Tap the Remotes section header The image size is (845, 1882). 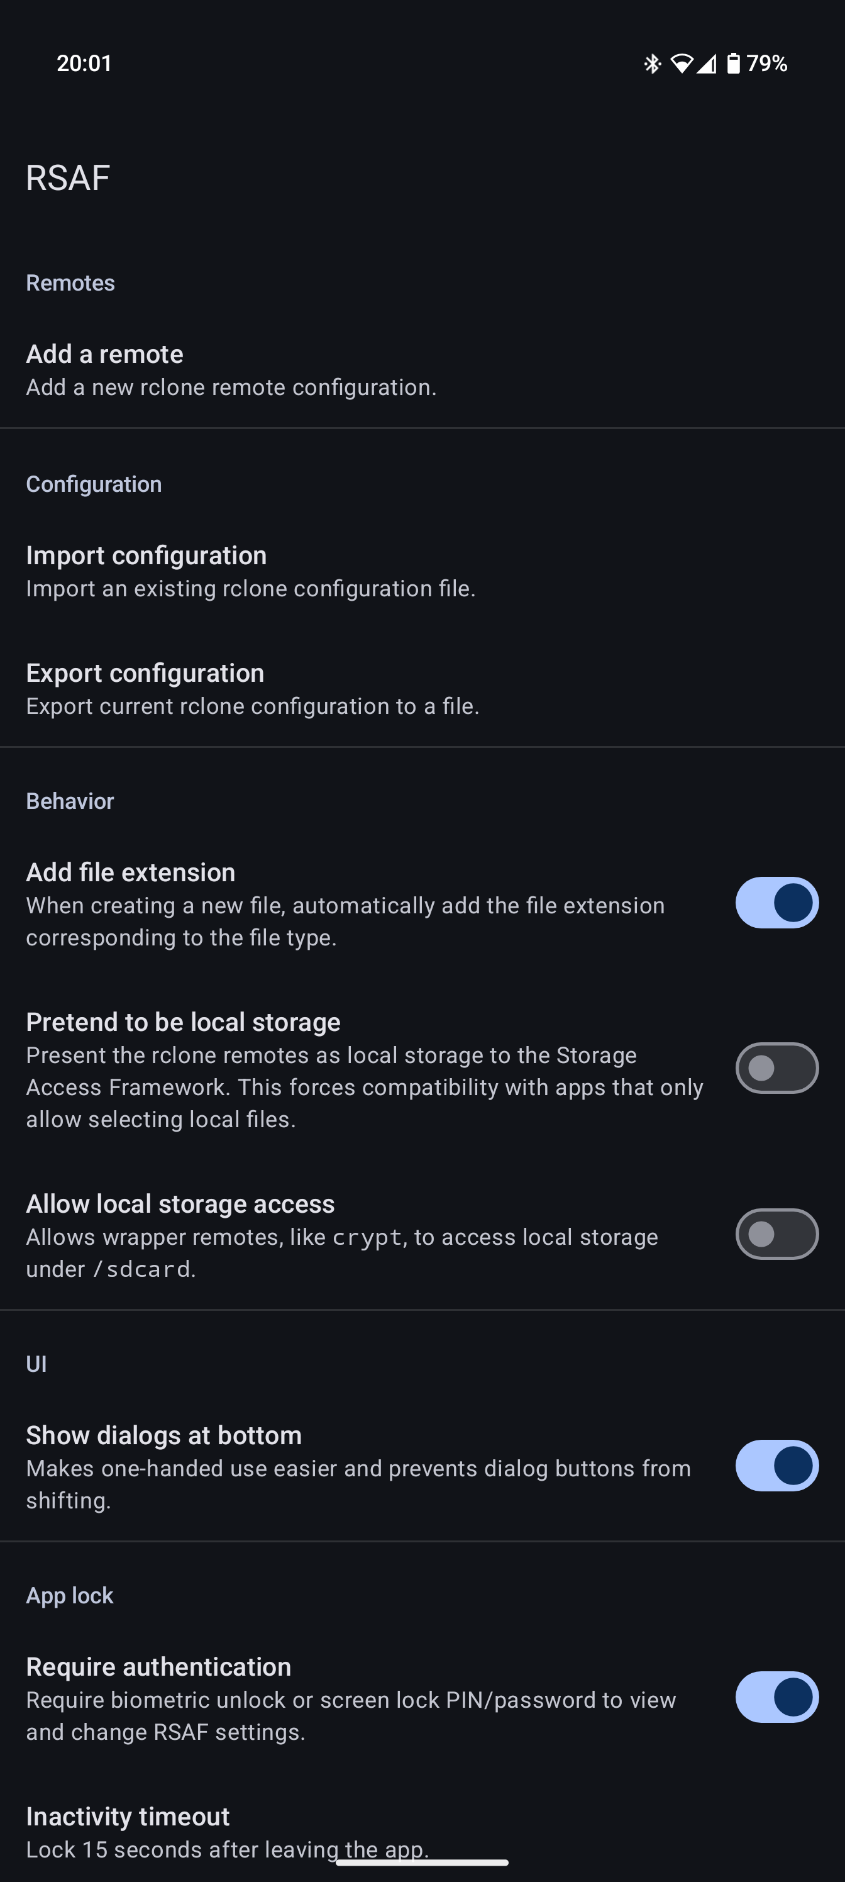click(x=70, y=282)
